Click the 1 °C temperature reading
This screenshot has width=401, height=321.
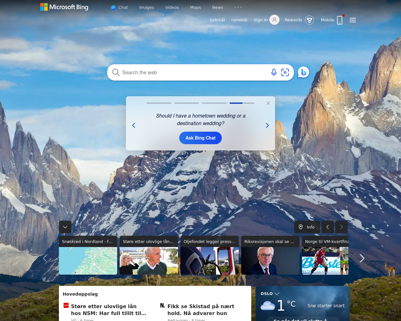pos(286,305)
